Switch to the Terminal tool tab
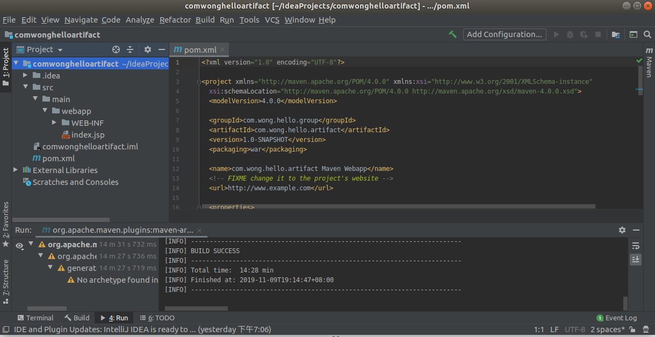The image size is (655, 337). [x=35, y=318]
